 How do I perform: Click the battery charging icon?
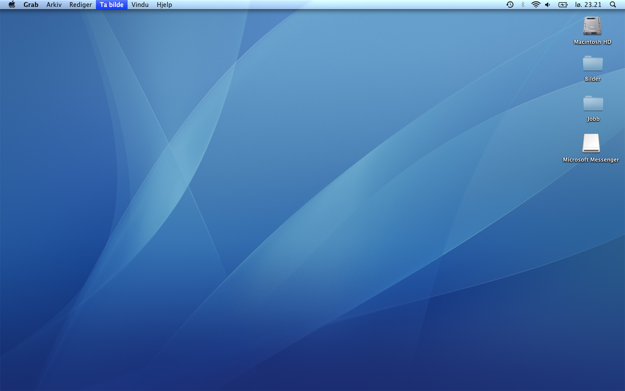[x=563, y=5]
